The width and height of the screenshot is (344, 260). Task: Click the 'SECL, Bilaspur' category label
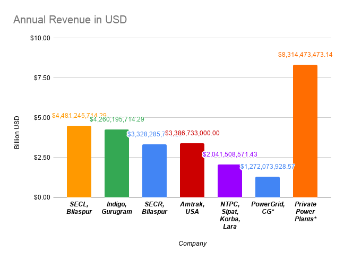point(79,208)
